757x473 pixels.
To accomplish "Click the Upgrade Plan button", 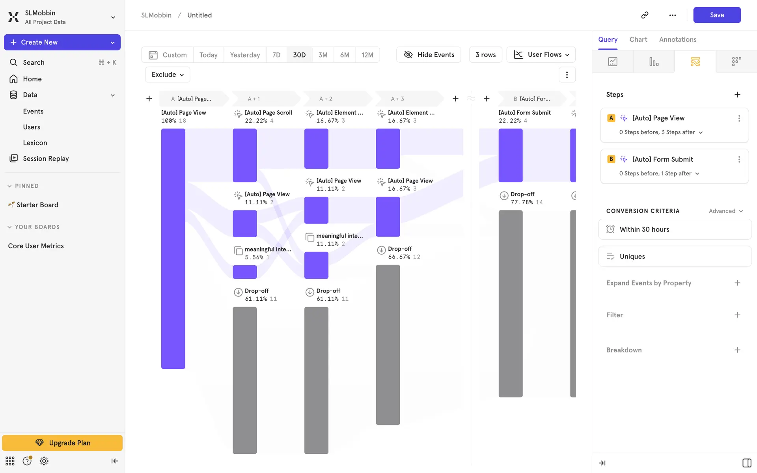I will [62, 443].
